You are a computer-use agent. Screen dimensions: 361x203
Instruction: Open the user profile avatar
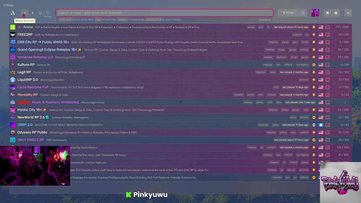click(315, 13)
